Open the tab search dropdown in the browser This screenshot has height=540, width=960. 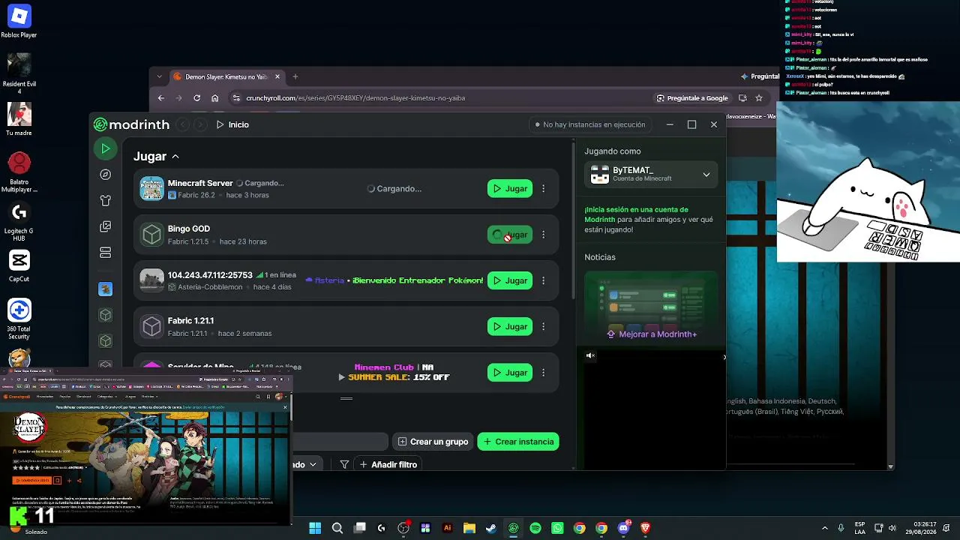tap(159, 76)
